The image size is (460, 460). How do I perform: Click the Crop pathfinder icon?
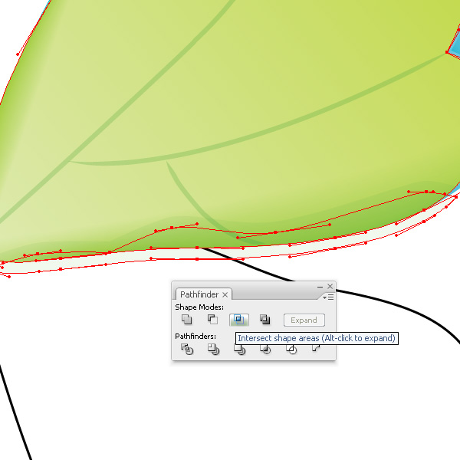coord(265,350)
